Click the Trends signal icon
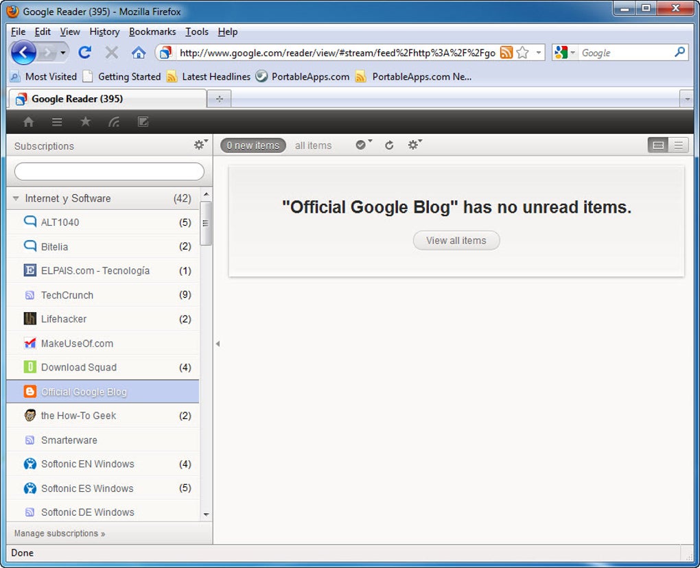700x568 pixels. point(114,122)
